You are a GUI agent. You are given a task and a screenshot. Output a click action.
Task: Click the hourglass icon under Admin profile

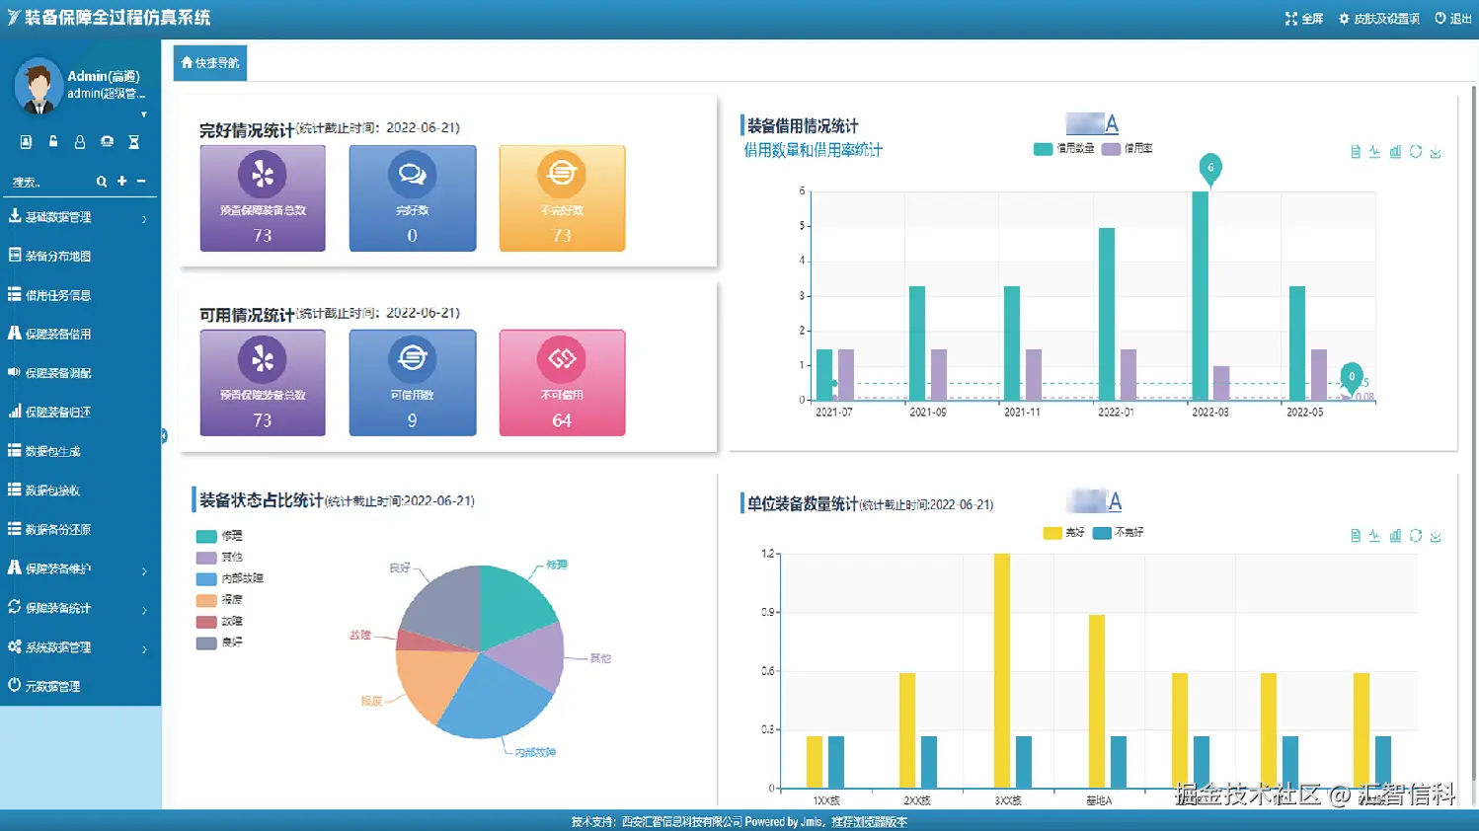pos(134,142)
